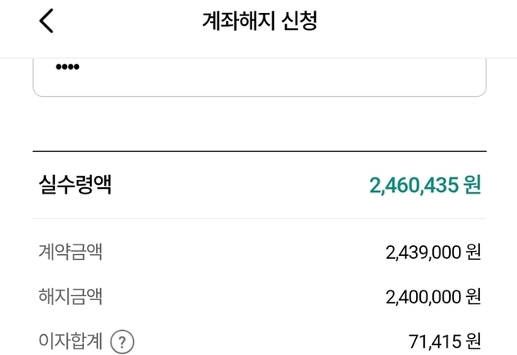Click the thin gray divider below 실수령액
The image size is (517, 355).
pyautogui.click(x=259, y=218)
